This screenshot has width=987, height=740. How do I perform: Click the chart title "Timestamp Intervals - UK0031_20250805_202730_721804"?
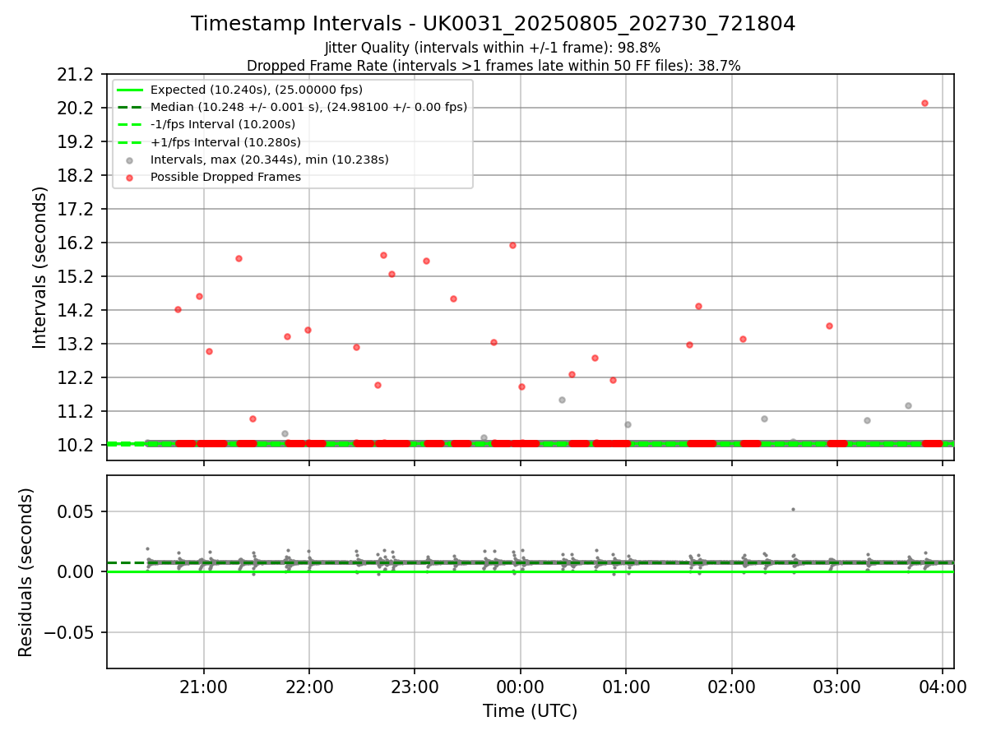tap(493, 24)
